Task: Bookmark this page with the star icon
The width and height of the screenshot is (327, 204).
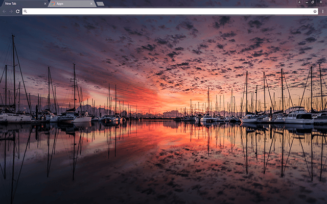Action: point(315,11)
